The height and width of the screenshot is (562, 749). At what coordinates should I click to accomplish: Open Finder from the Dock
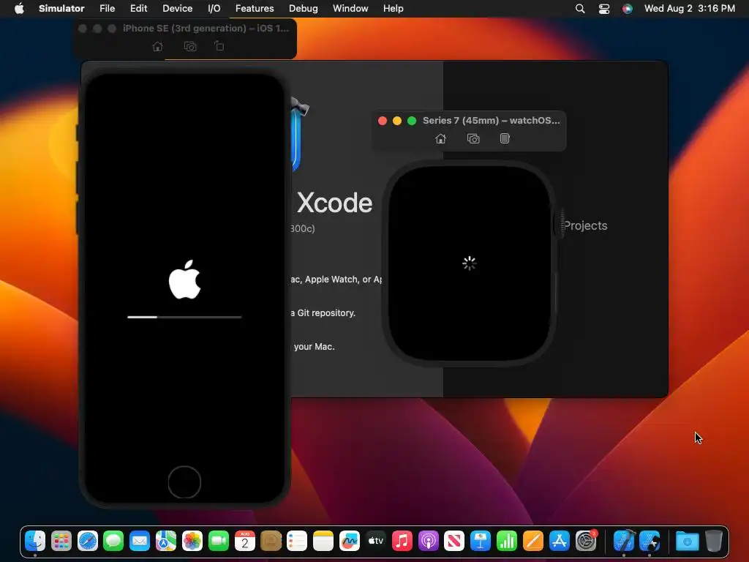[35, 541]
